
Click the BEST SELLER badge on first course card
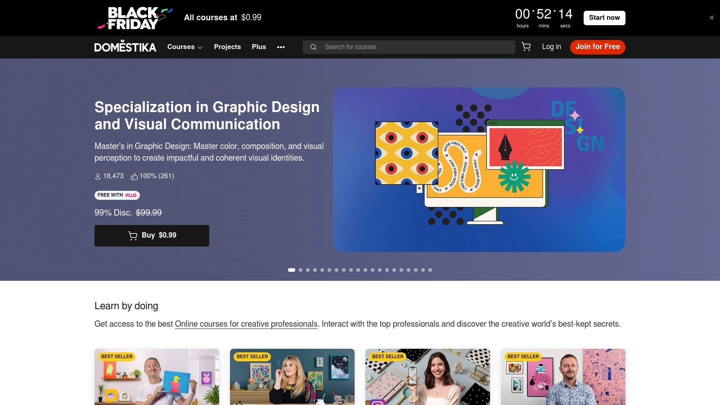pyautogui.click(x=117, y=356)
